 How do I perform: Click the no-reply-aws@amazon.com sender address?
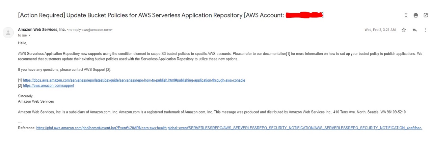[90, 30]
